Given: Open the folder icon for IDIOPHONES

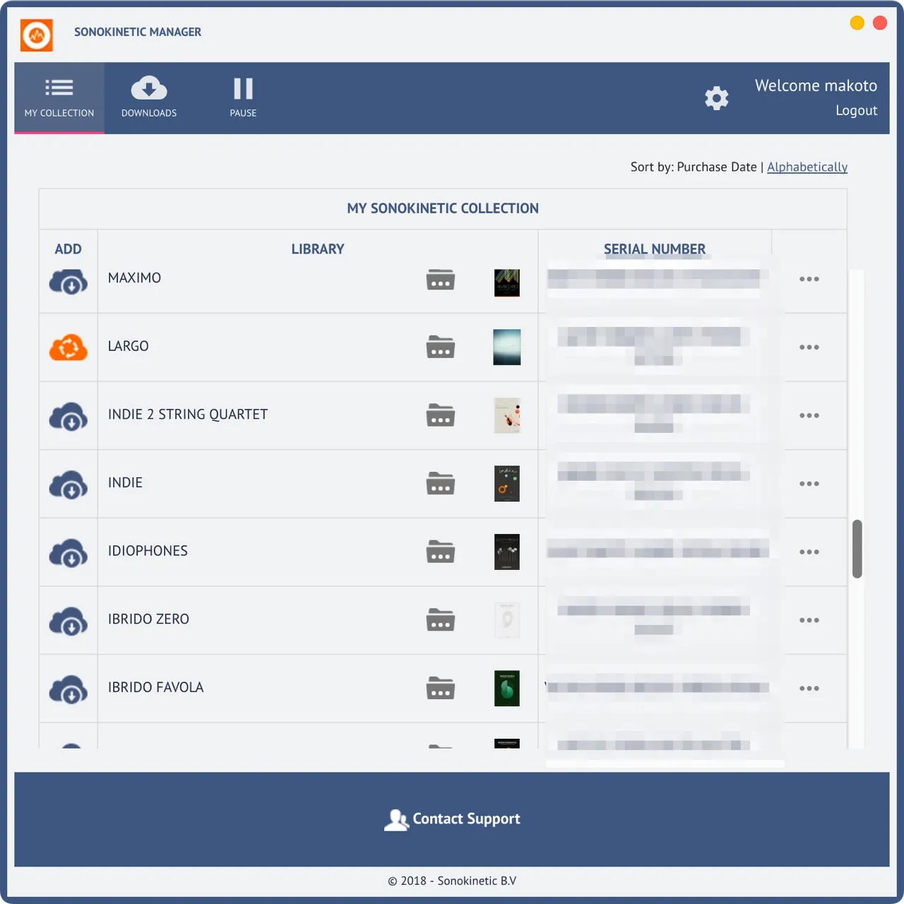Looking at the screenshot, I should [440, 552].
